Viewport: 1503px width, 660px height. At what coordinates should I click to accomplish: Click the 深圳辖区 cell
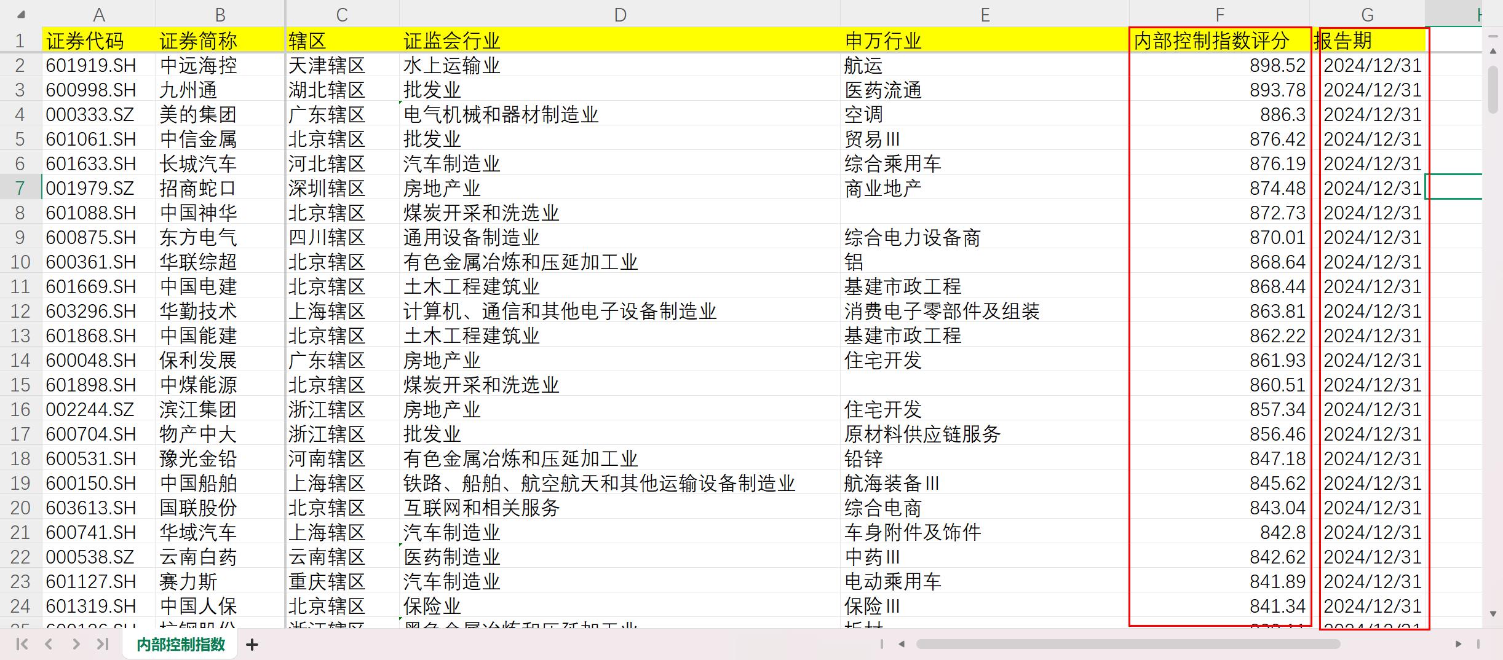pyautogui.click(x=343, y=188)
